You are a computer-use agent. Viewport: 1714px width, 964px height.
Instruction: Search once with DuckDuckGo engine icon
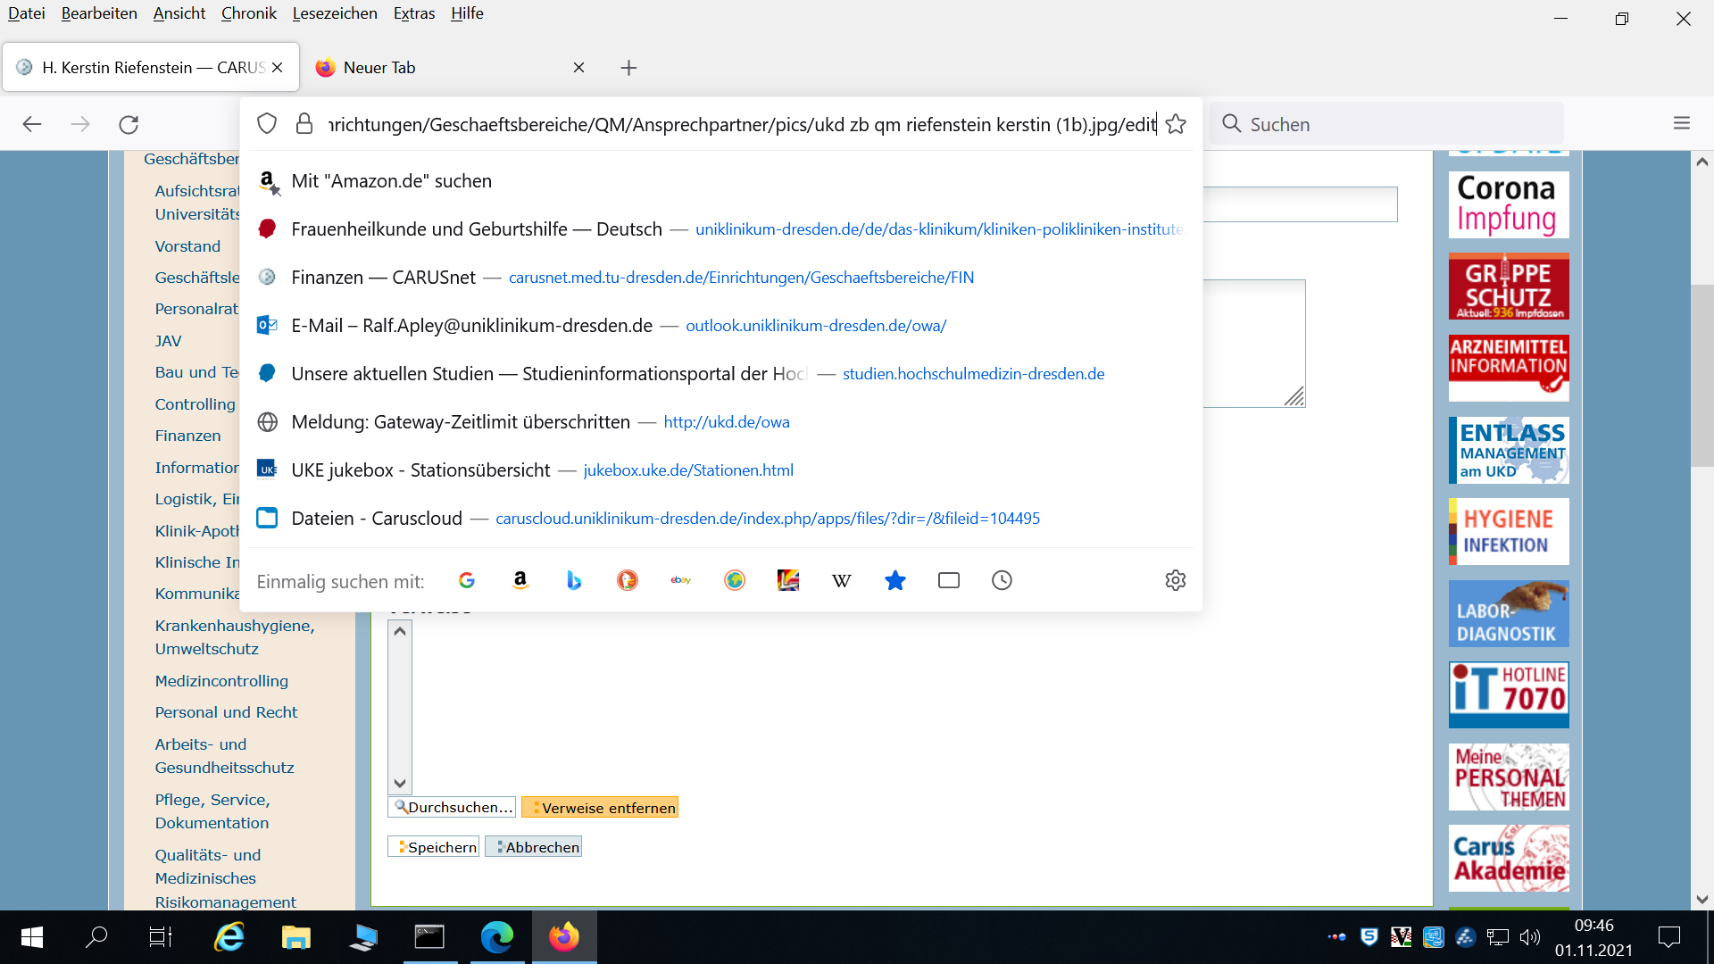tap(628, 581)
